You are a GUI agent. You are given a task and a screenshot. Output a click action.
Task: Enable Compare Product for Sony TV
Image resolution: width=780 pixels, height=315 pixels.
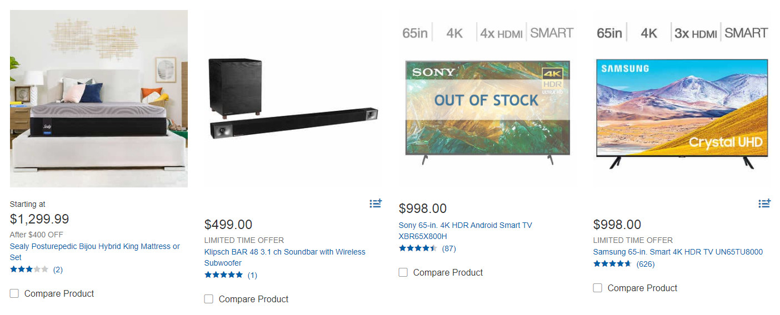[403, 272]
